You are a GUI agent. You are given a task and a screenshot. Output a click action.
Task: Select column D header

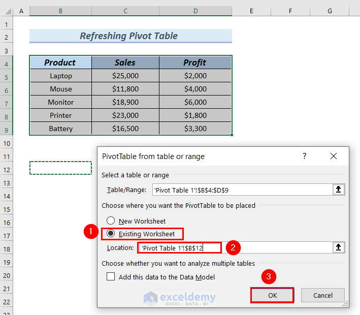click(x=195, y=11)
